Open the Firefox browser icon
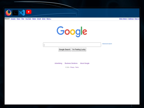The image size is (144, 108). (x=9, y=13)
